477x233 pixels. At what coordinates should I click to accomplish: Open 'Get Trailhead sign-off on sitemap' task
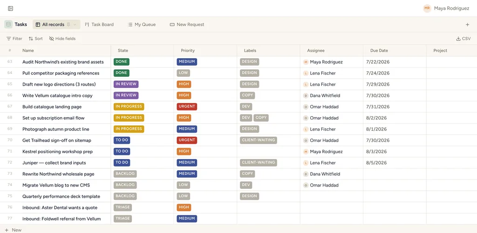(x=57, y=140)
